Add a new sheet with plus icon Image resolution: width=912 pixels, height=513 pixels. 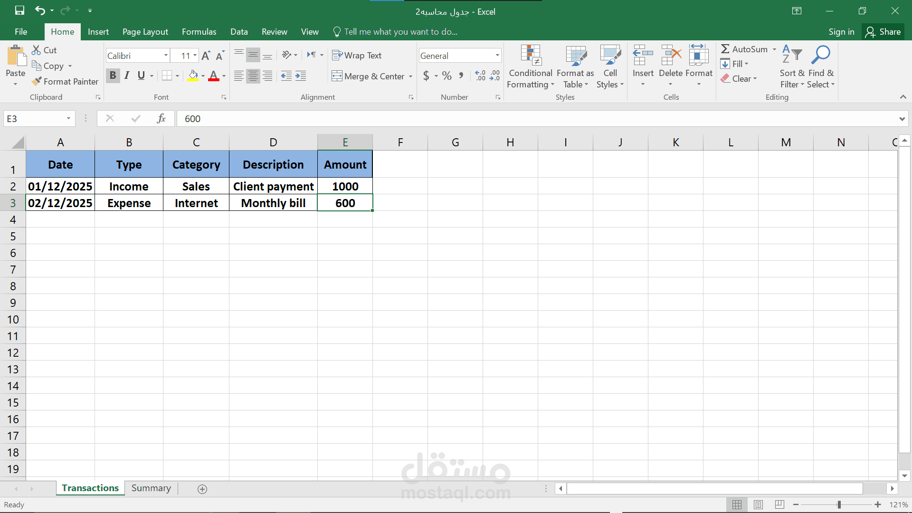(x=202, y=489)
